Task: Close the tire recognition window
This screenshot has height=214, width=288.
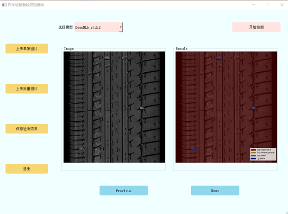Action: (x=282, y=5)
